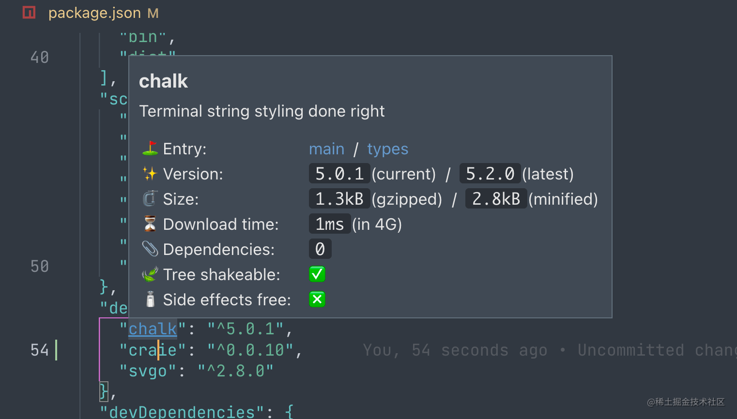The image size is (737, 419).
Task: Click the sparkle Version icon
Action: click(149, 174)
